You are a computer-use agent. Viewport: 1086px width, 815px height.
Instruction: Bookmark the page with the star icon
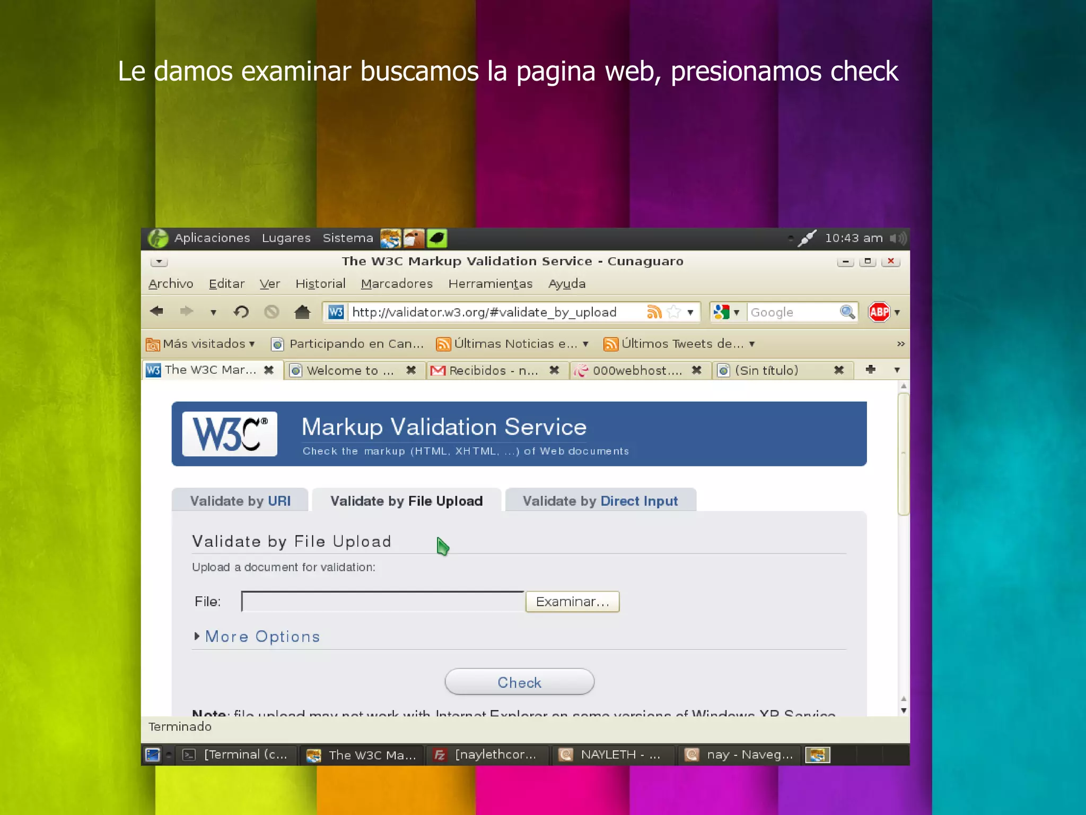point(674,312)
